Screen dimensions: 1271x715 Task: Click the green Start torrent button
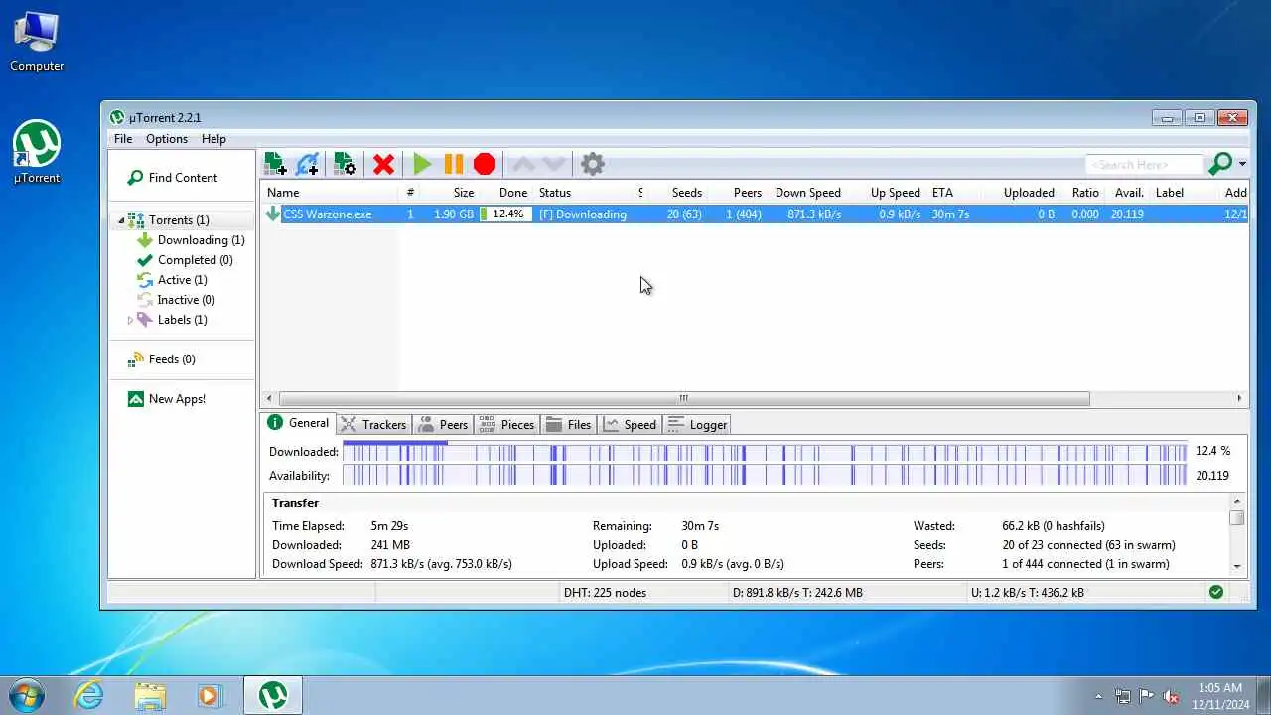[422, 164]
